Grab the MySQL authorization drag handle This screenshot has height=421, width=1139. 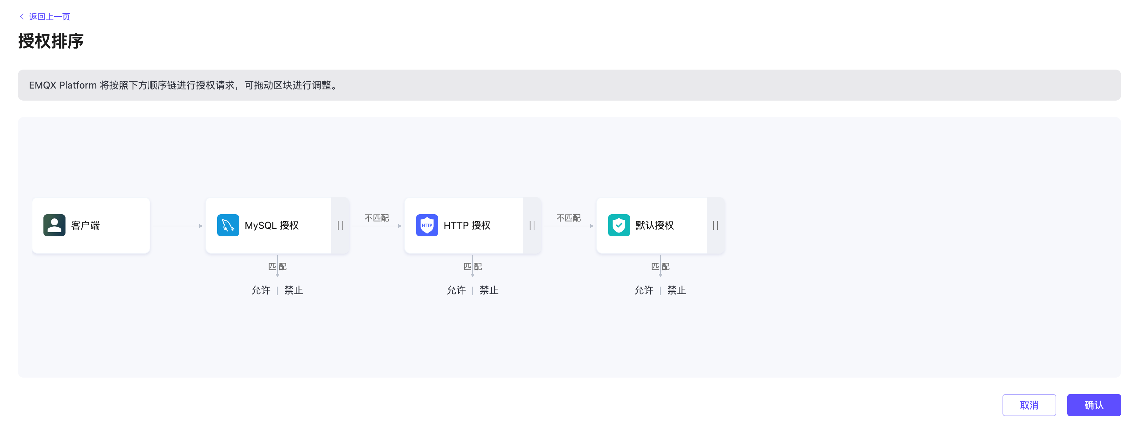[340, 225]
